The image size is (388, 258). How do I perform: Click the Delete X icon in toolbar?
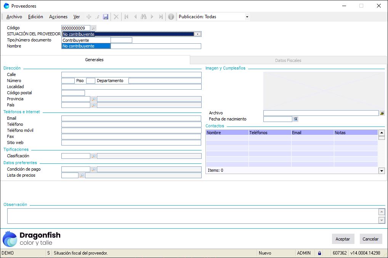[116, 17]
